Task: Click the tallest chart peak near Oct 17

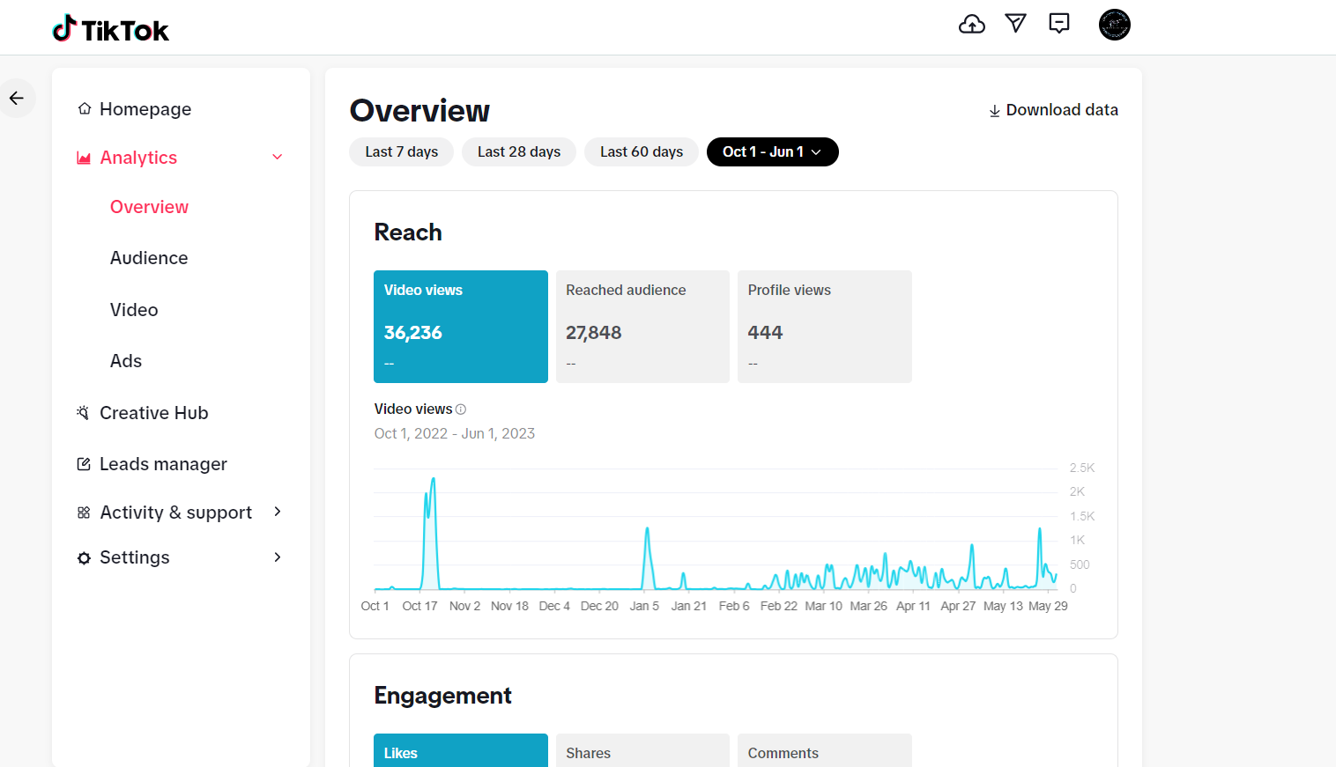Action: pos(433,480)
